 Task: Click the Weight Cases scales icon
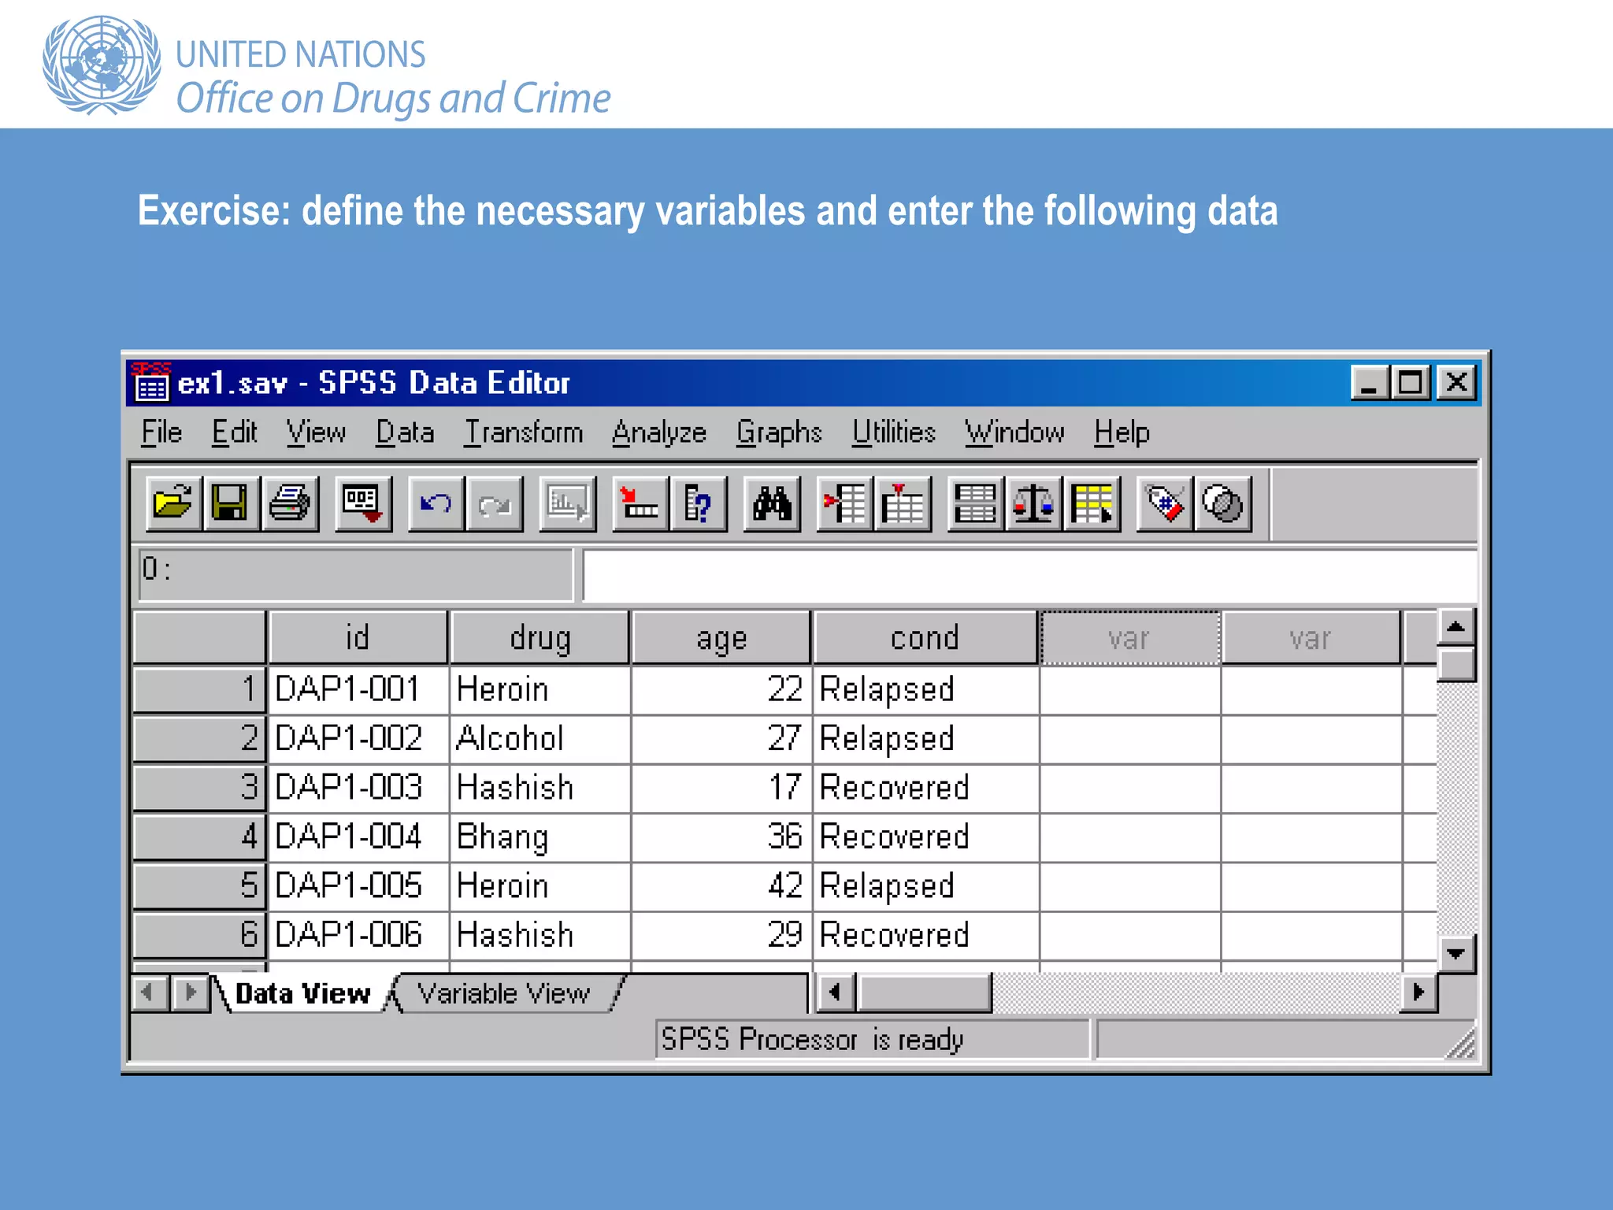tap(1033, 503)
